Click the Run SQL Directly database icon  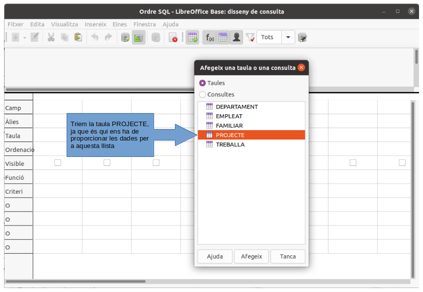click(x=156, y=37)
